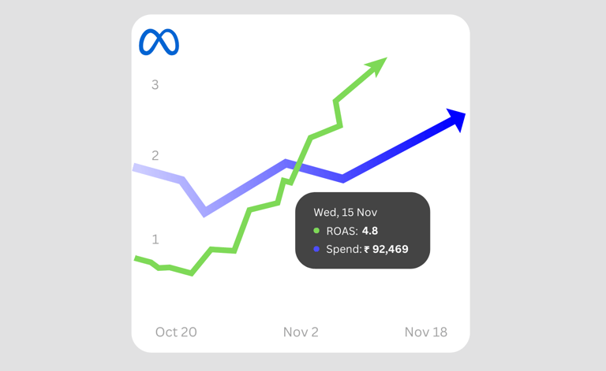This screenshot has height=371, width=606.
Task: Select the Nov 2 axis label
Action: coord(301,332)
